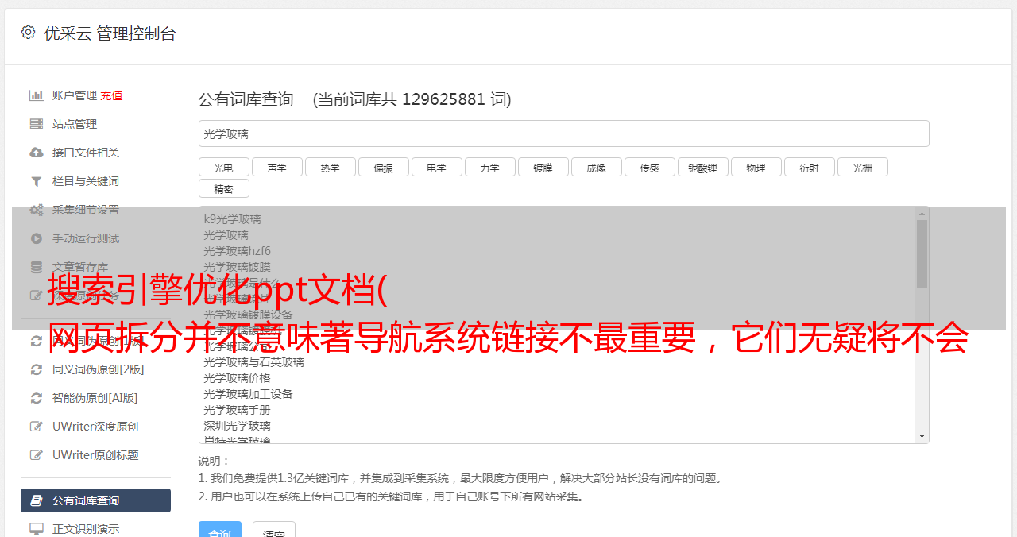Click the blue 查询 search button
The height and width of the screenshot is (537, 1017).
coord(220,531)
